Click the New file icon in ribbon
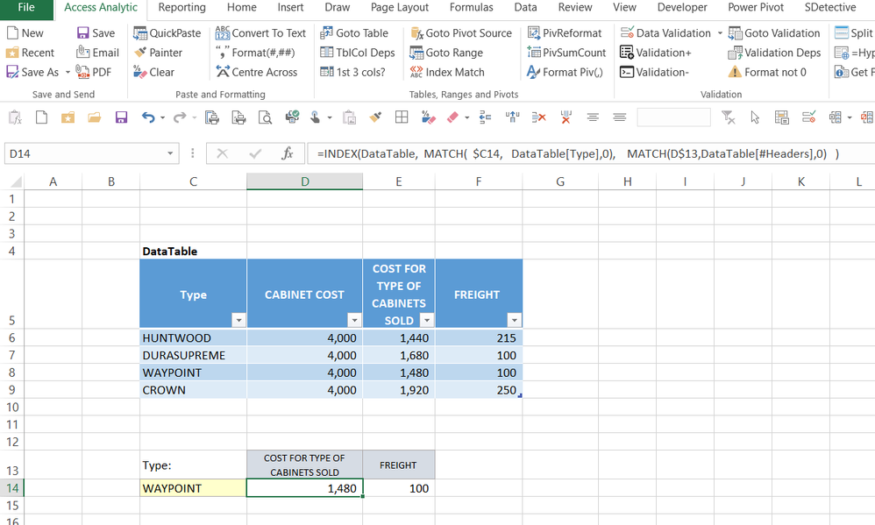Viewport: 875px width, 525px height. point(25,33)
